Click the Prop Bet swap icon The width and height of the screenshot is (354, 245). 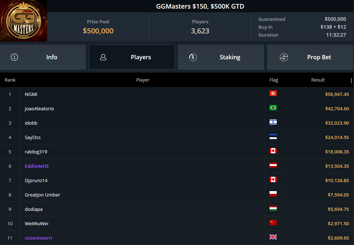point(284,57)
